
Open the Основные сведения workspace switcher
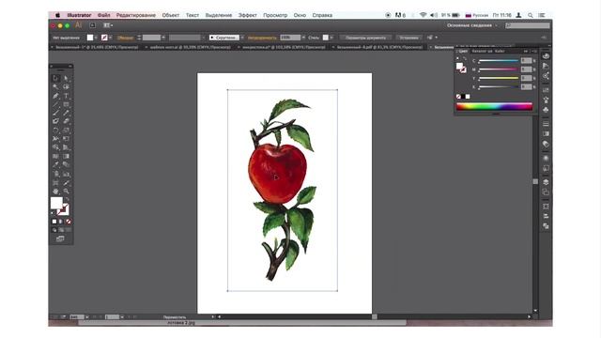(x=471, y=25)
